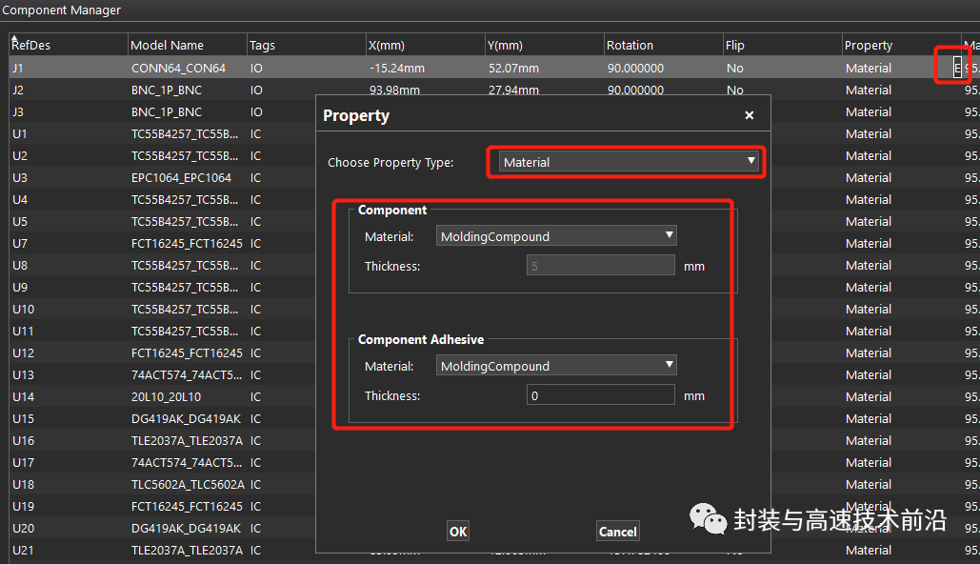Click EPC1064_EPC1064 model name
The width and height of the screenshot is (980, 564).
click(181, 177)
